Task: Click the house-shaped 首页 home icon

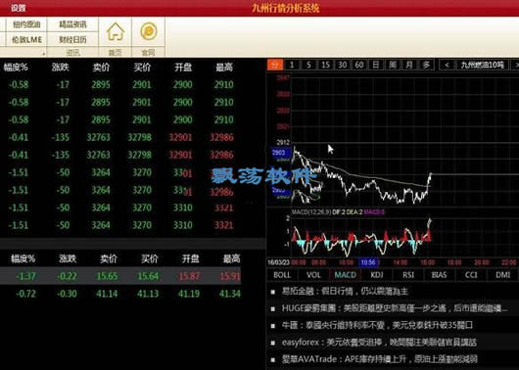Action: (x=116, y=31)
